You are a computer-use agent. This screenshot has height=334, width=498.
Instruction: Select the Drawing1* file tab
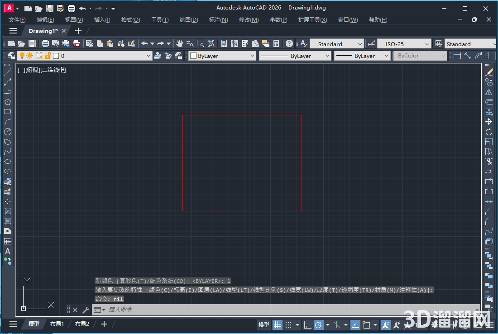point(43,31)
